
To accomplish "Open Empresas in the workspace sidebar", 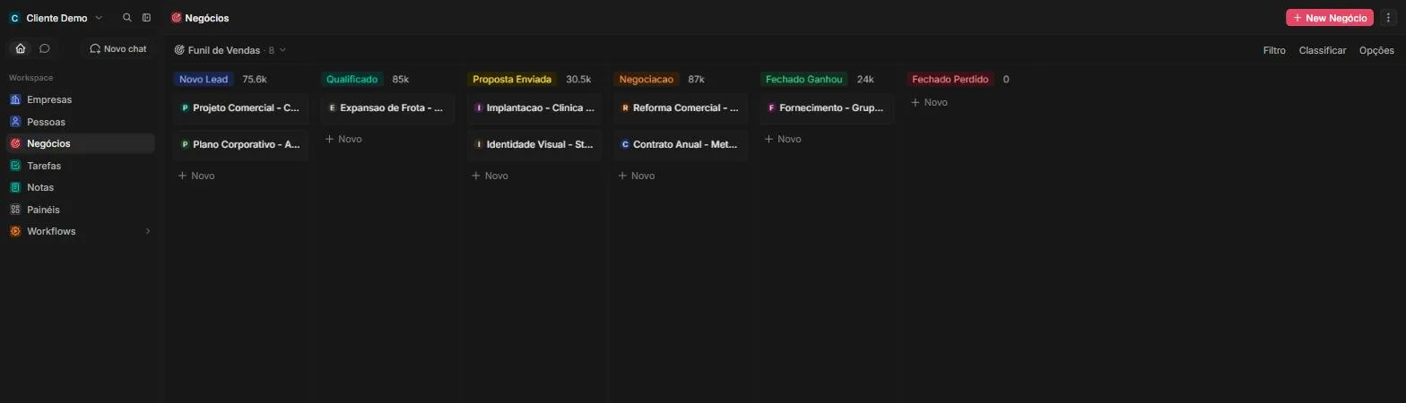I will [x=80, y=99].
